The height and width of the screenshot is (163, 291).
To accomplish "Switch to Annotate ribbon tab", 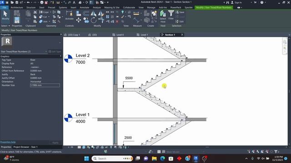I will [x=85, y=7].
